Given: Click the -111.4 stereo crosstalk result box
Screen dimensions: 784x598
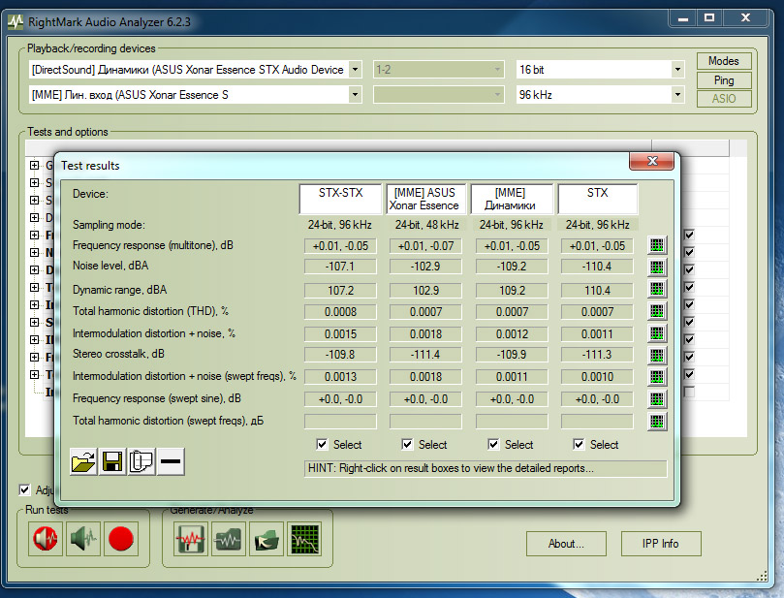Looking at the screenshot, I should pos(425,355).
